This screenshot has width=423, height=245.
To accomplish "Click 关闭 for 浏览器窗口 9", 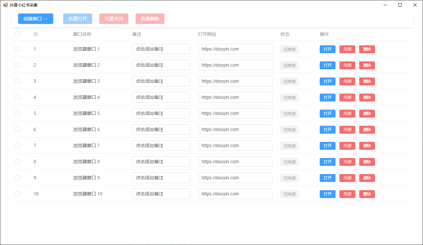I will click(x=347, y=178).
